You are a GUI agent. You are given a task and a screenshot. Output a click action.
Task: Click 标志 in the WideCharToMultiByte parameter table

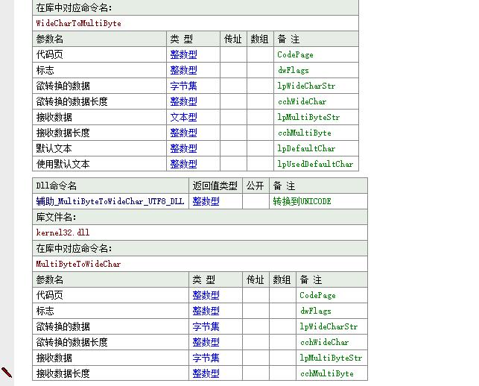coord(45,70)
